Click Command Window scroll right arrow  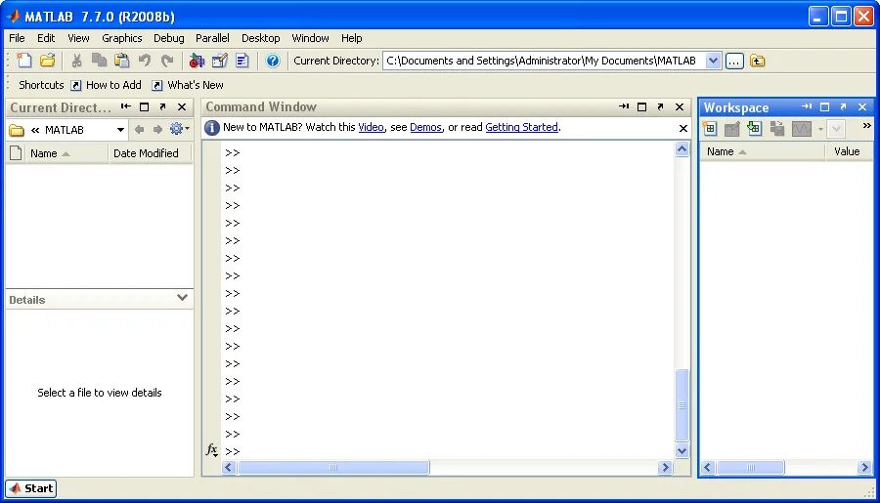(x=665, y=467)
